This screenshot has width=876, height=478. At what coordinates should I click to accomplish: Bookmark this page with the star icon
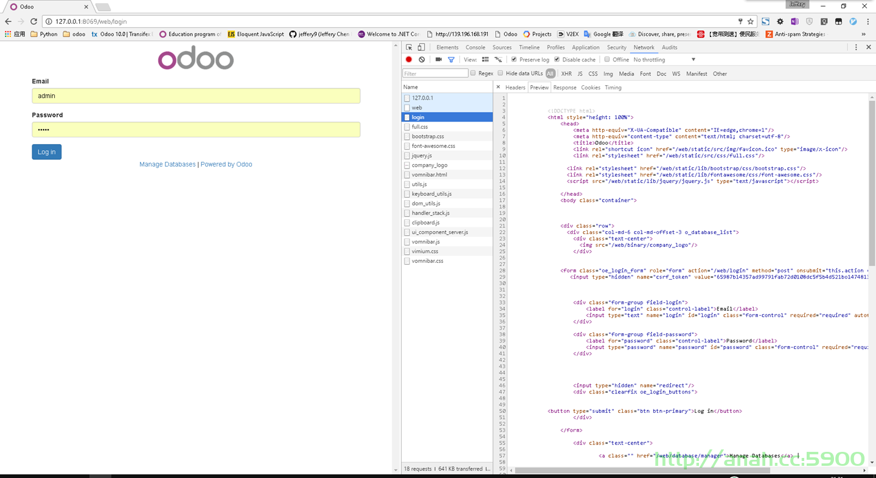click(x=751, y=21)
